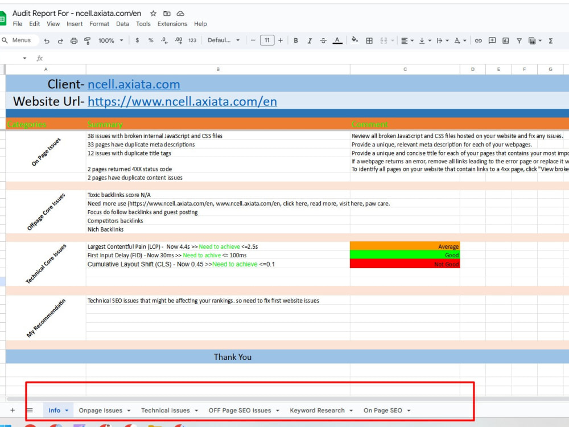View cloud save status icon
The height and width of the screenshot is (427, 569).
tap(180, 14)
